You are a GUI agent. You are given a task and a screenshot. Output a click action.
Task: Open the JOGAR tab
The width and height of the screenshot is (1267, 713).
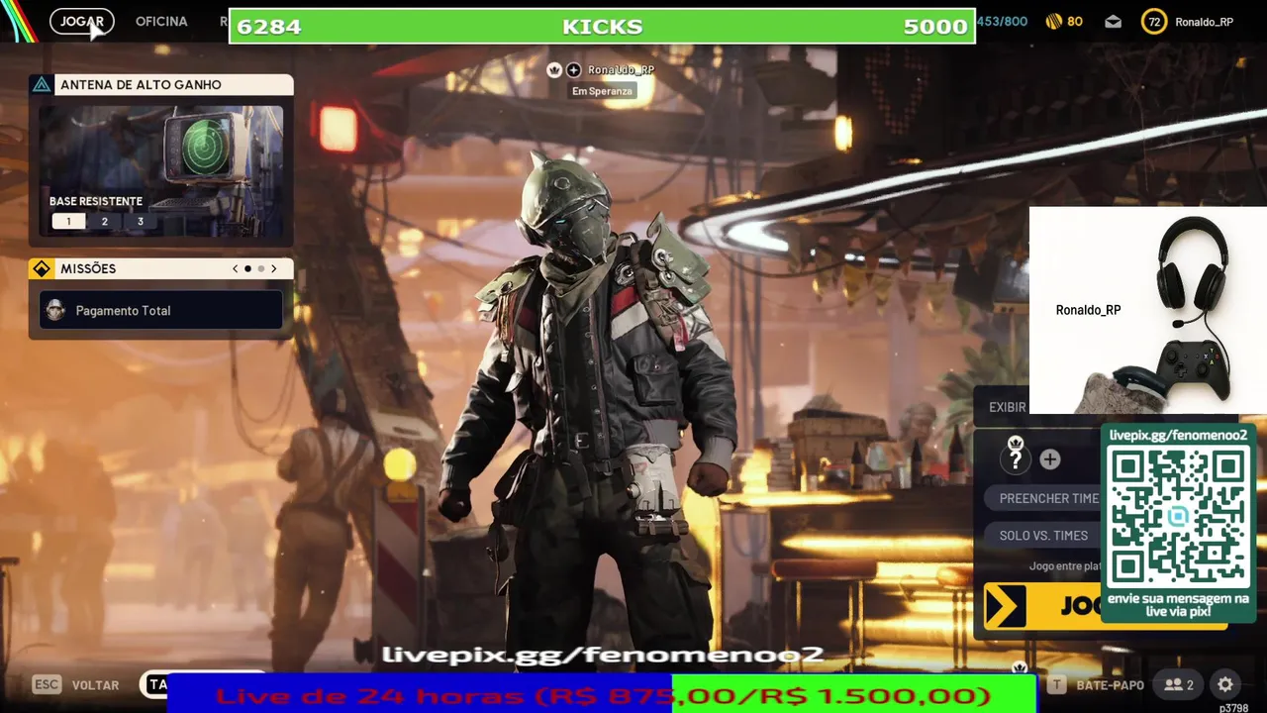tap(81, 21)
